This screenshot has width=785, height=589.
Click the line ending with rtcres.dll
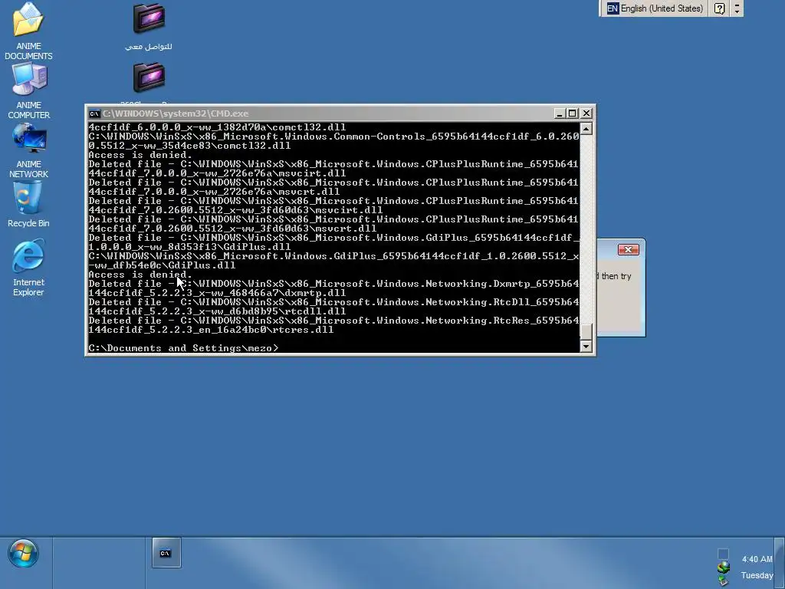click(211, 330)
